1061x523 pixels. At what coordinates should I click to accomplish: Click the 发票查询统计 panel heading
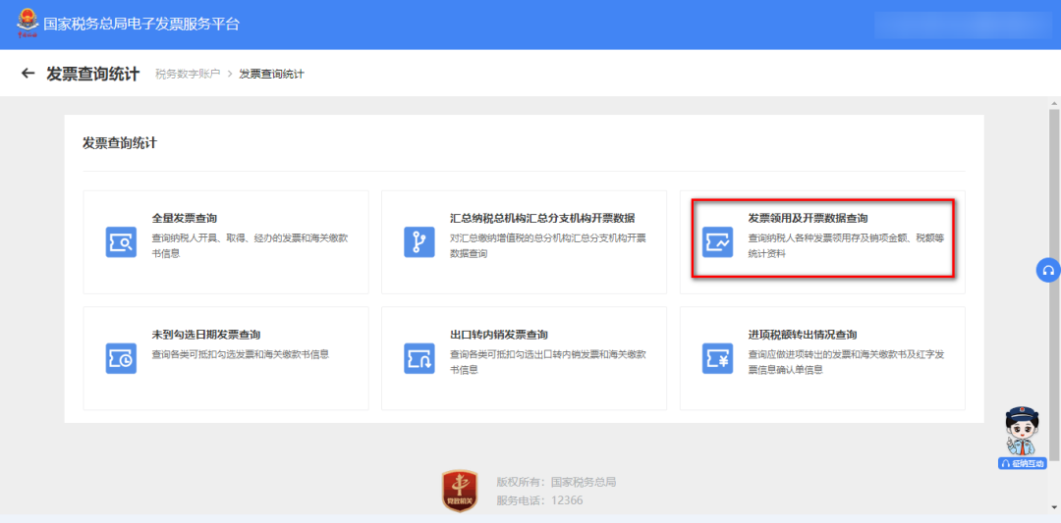click(x=120, y=143)
